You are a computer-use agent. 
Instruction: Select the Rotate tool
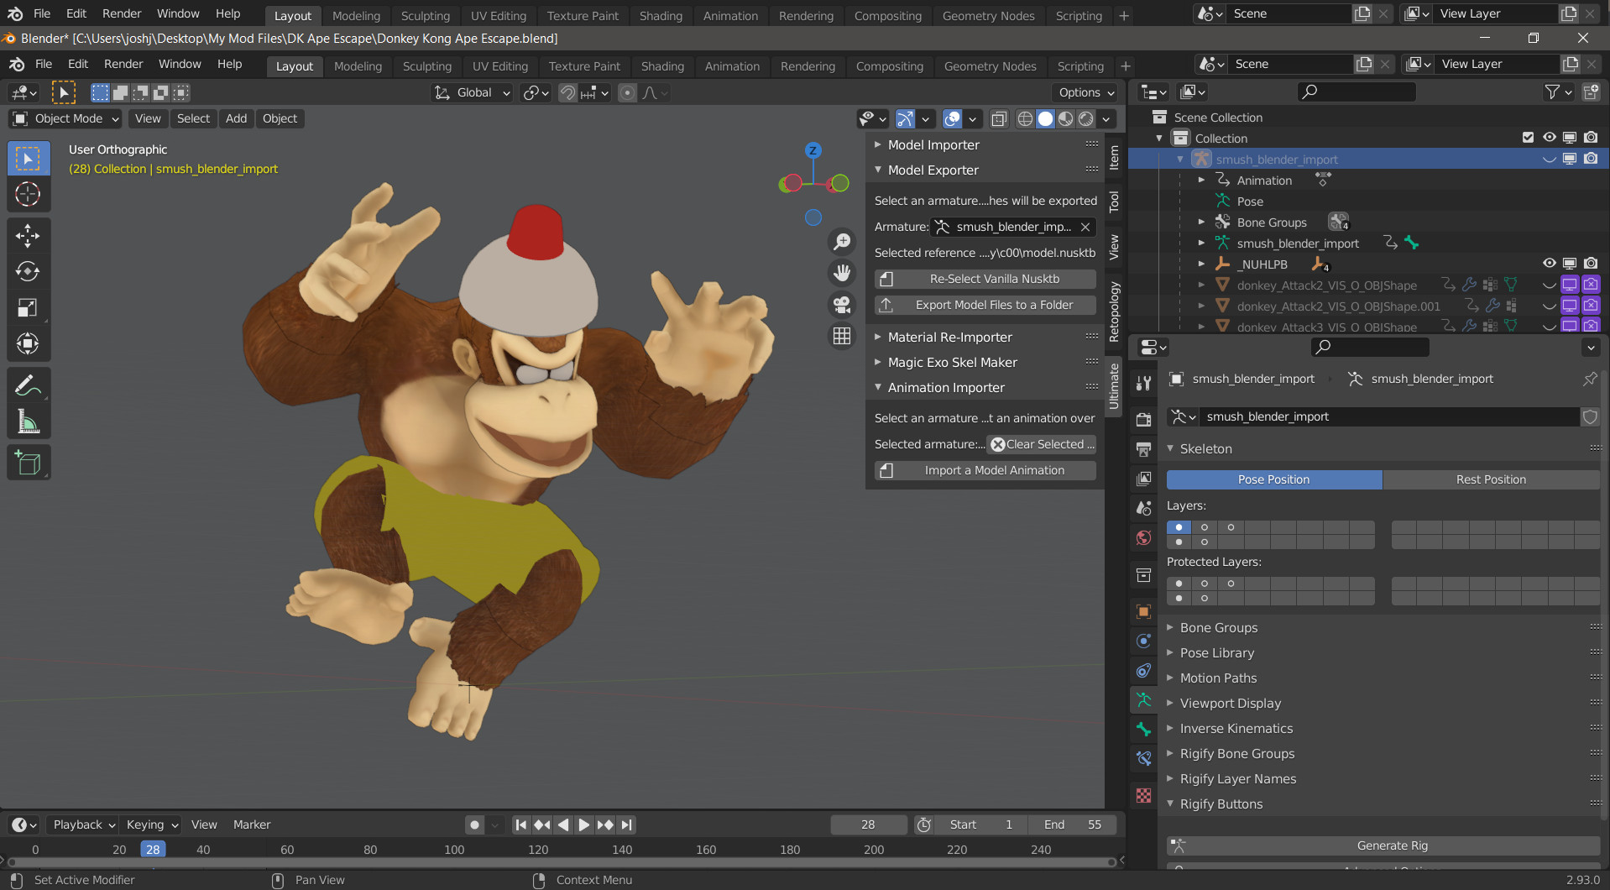pyautogui.click(x=29, y=271)
